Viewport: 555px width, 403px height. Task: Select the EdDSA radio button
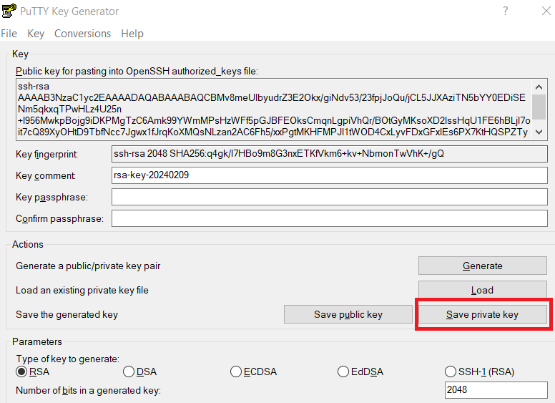[343, 372]
